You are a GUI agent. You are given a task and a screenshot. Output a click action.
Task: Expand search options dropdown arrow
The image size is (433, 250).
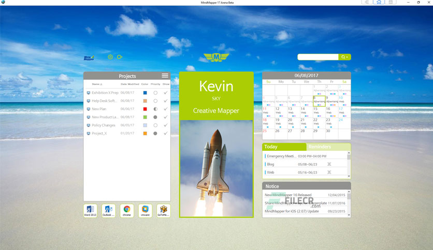tap(348, 57)
